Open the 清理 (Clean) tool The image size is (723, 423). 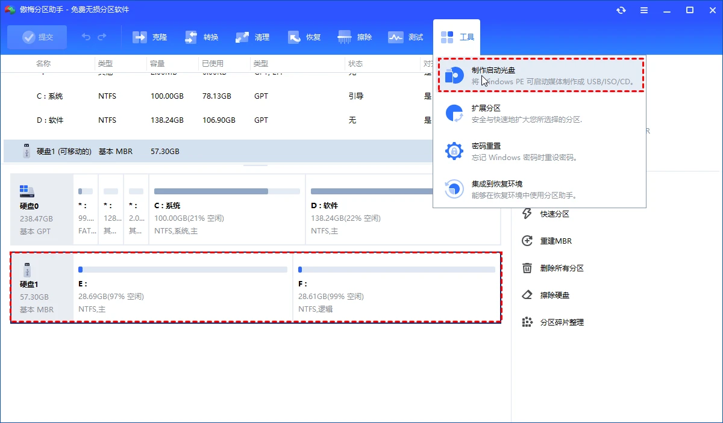[x=252, y=37]
